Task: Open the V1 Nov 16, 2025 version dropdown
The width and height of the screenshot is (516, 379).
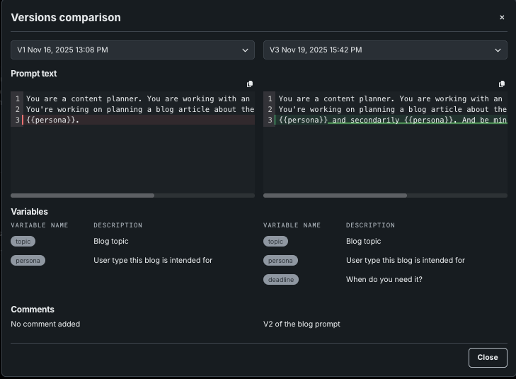Action: point(132,50)
